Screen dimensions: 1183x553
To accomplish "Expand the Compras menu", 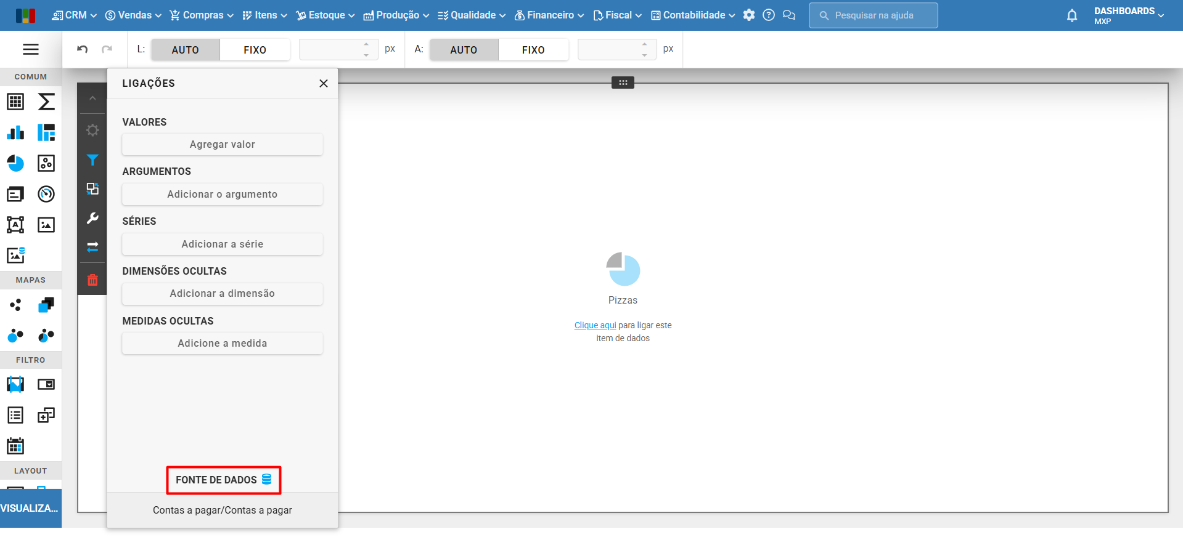I will click(202, 15).
